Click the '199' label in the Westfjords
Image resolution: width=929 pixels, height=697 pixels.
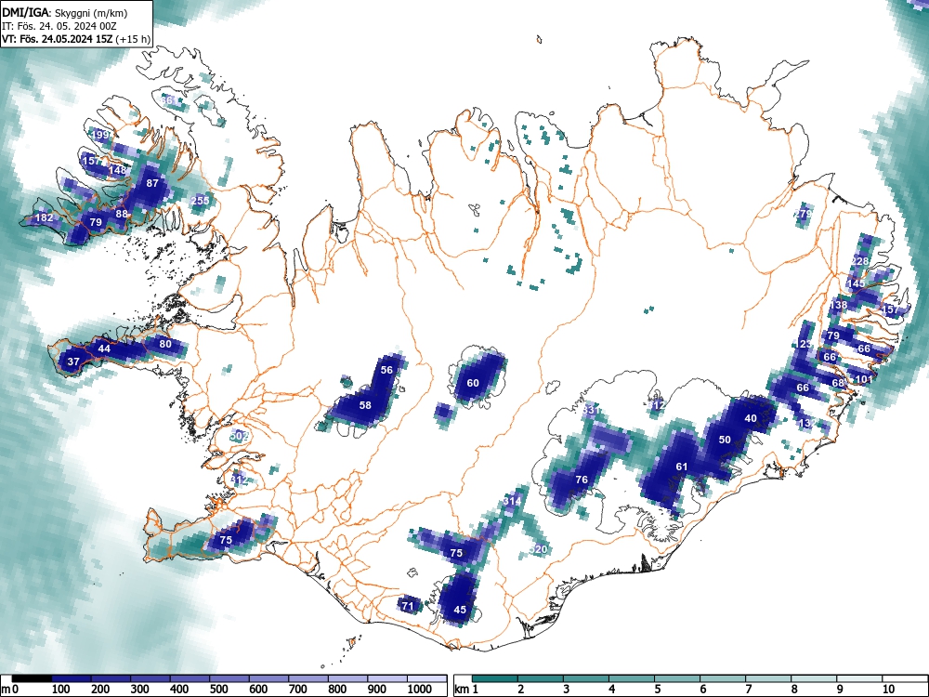(x=100, y=135)
